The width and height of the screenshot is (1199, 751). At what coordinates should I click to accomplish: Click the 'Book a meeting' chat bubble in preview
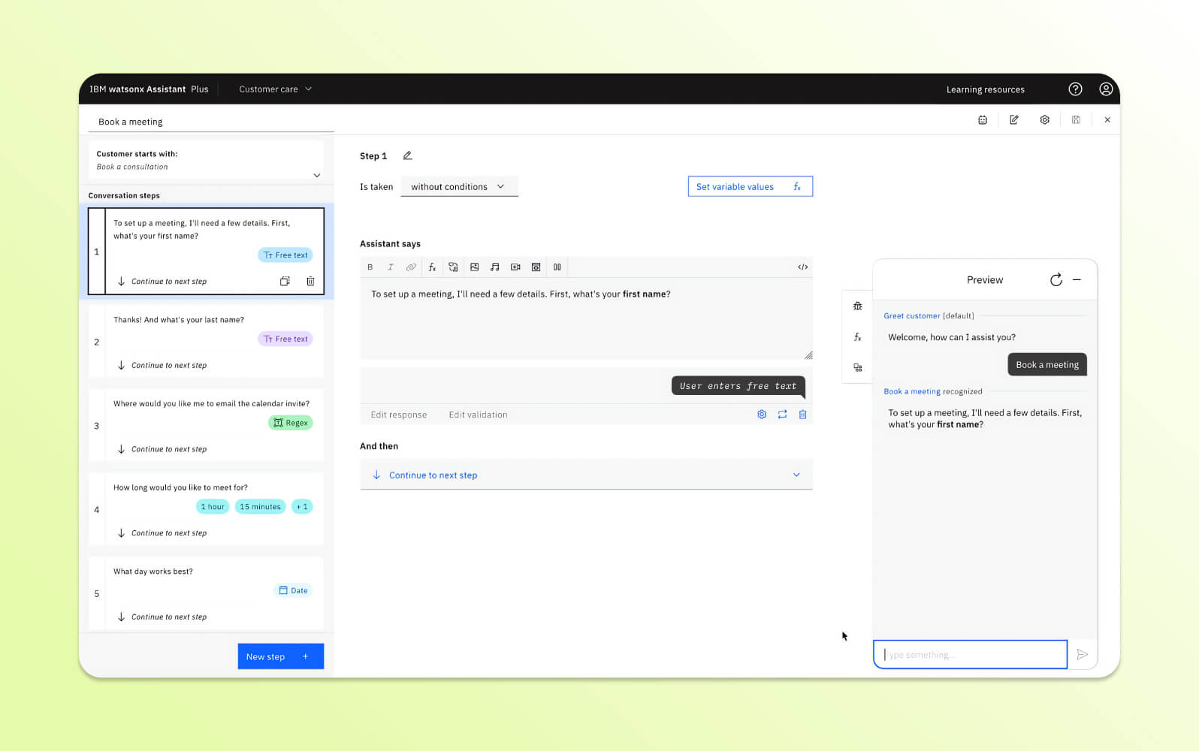[1046, 364]
